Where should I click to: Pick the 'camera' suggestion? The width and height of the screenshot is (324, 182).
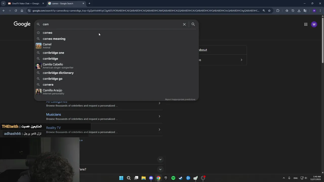point(116,85)
